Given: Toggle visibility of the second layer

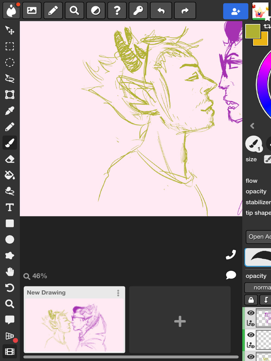Looking at the screenshot, I should (251, 335).
